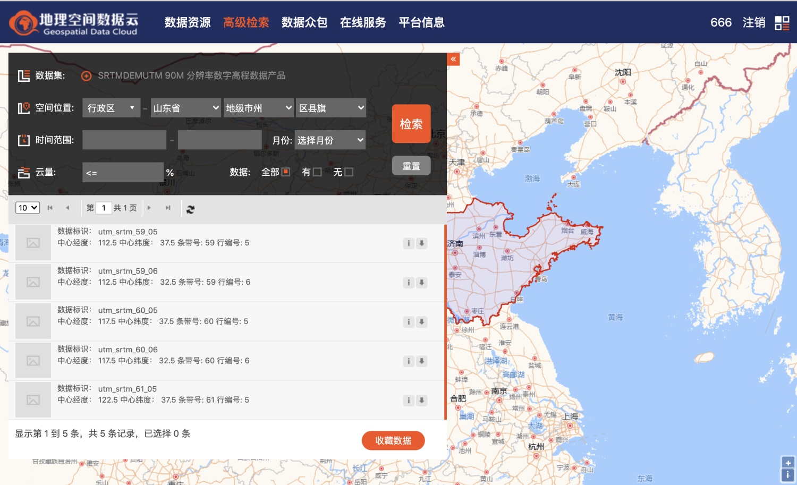Open the 数据资源 menu

(x=188, y=22)
